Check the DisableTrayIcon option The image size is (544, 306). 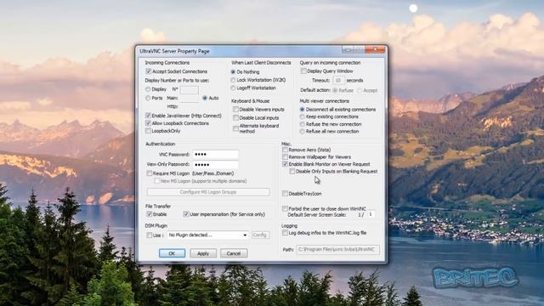coord(286,194)
